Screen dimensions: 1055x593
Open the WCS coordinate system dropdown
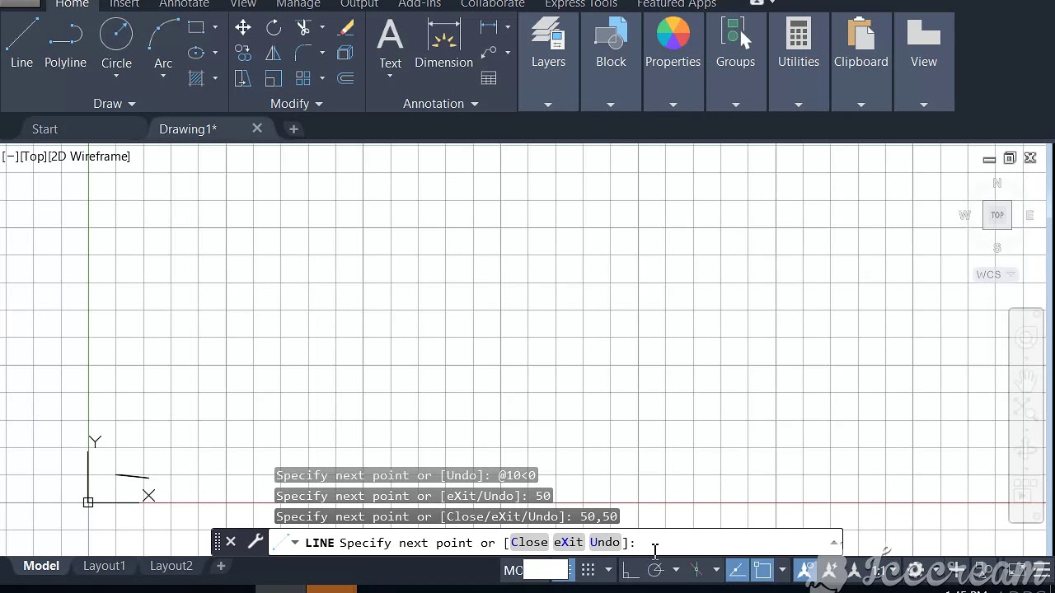(x=996, y=274)
